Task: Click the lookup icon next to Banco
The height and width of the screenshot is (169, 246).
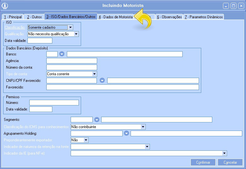Action: (x=62, y=54)
